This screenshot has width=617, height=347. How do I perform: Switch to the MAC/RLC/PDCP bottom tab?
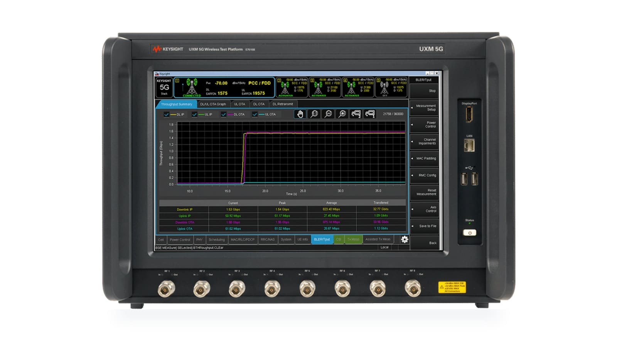243,239
